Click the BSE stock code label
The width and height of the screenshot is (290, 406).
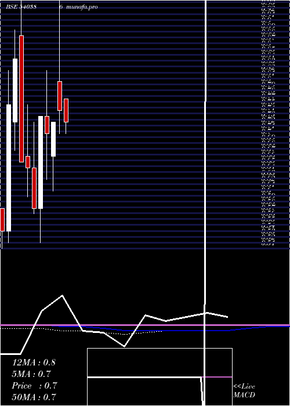[21, 7]
